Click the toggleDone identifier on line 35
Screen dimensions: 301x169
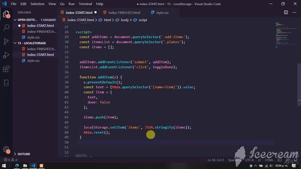163,67
